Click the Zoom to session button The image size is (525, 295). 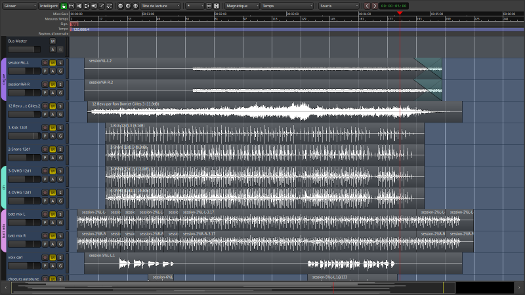coord(136,6)
